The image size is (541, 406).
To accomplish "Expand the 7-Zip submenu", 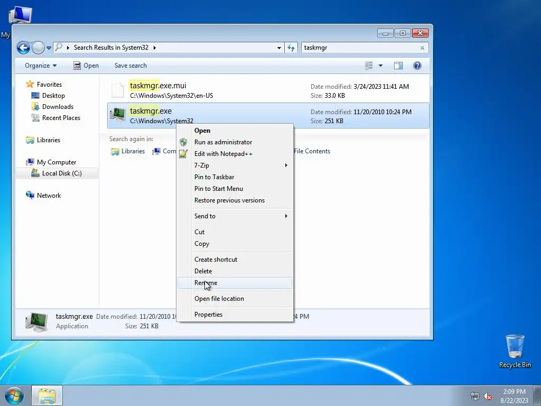I will coord(235,165).
